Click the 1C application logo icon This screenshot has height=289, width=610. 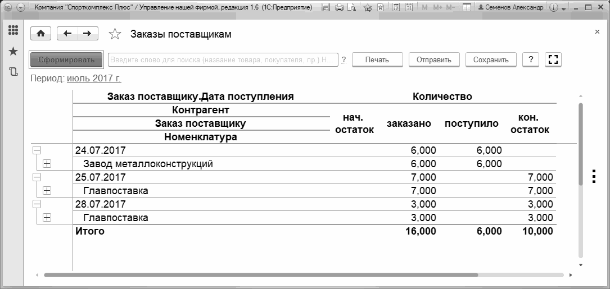[8, 7]
